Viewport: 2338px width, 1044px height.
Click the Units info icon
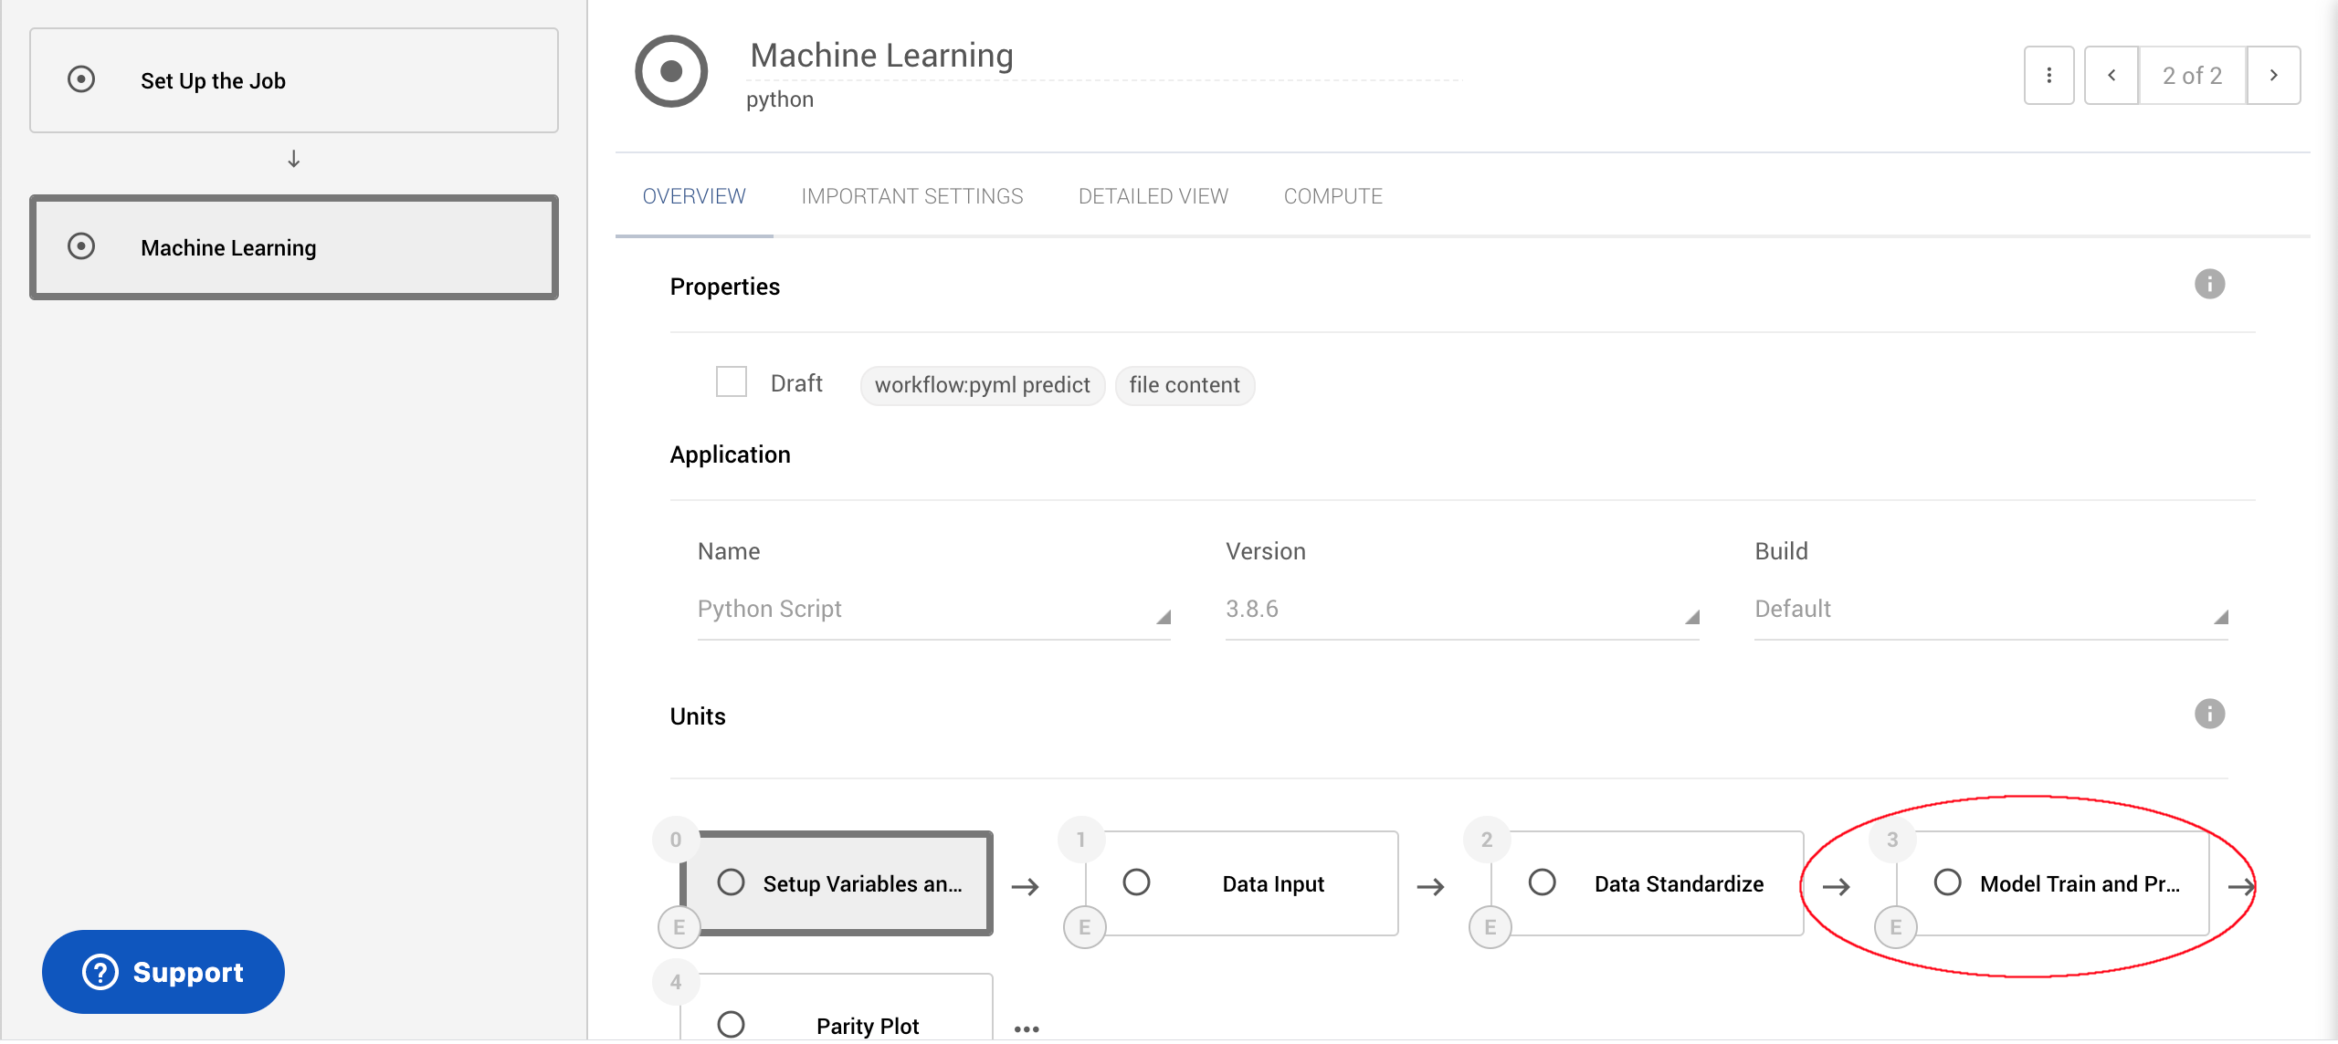(x=2210, y=715)
